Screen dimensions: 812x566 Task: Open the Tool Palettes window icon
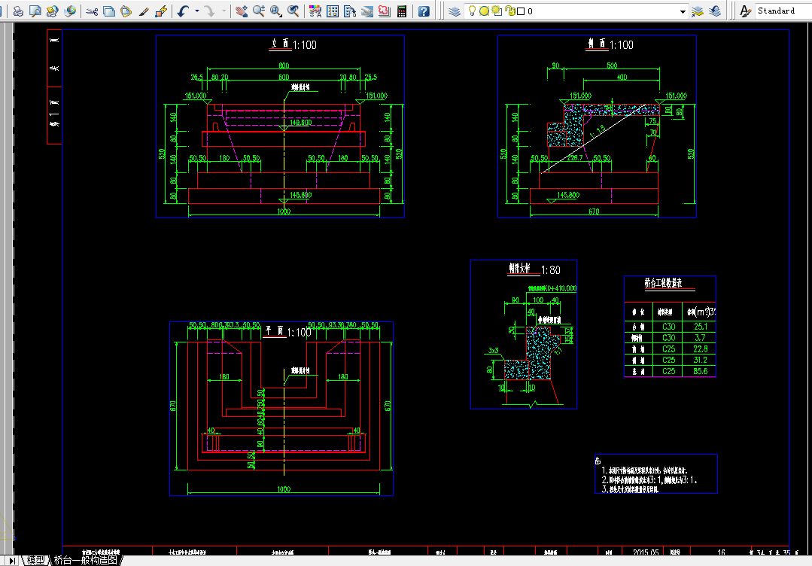click(349, 11)
